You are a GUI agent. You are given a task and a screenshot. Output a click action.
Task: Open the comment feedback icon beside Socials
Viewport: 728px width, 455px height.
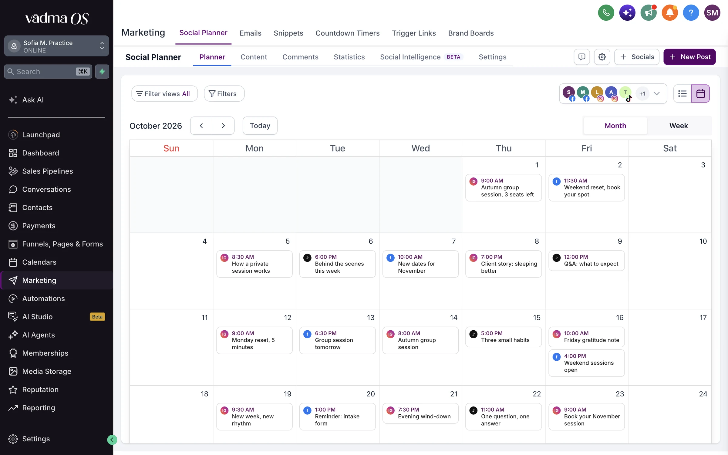click(x=581, y=57)
